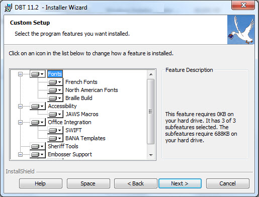The height and width of the screenshot is (197, 259).
Task: Click the feature list scroll-up arrow
Action: (151, 74)
